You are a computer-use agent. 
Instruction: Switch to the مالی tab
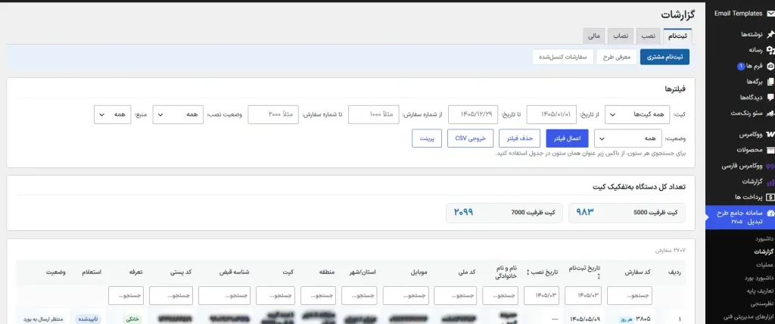click(593, 36)
